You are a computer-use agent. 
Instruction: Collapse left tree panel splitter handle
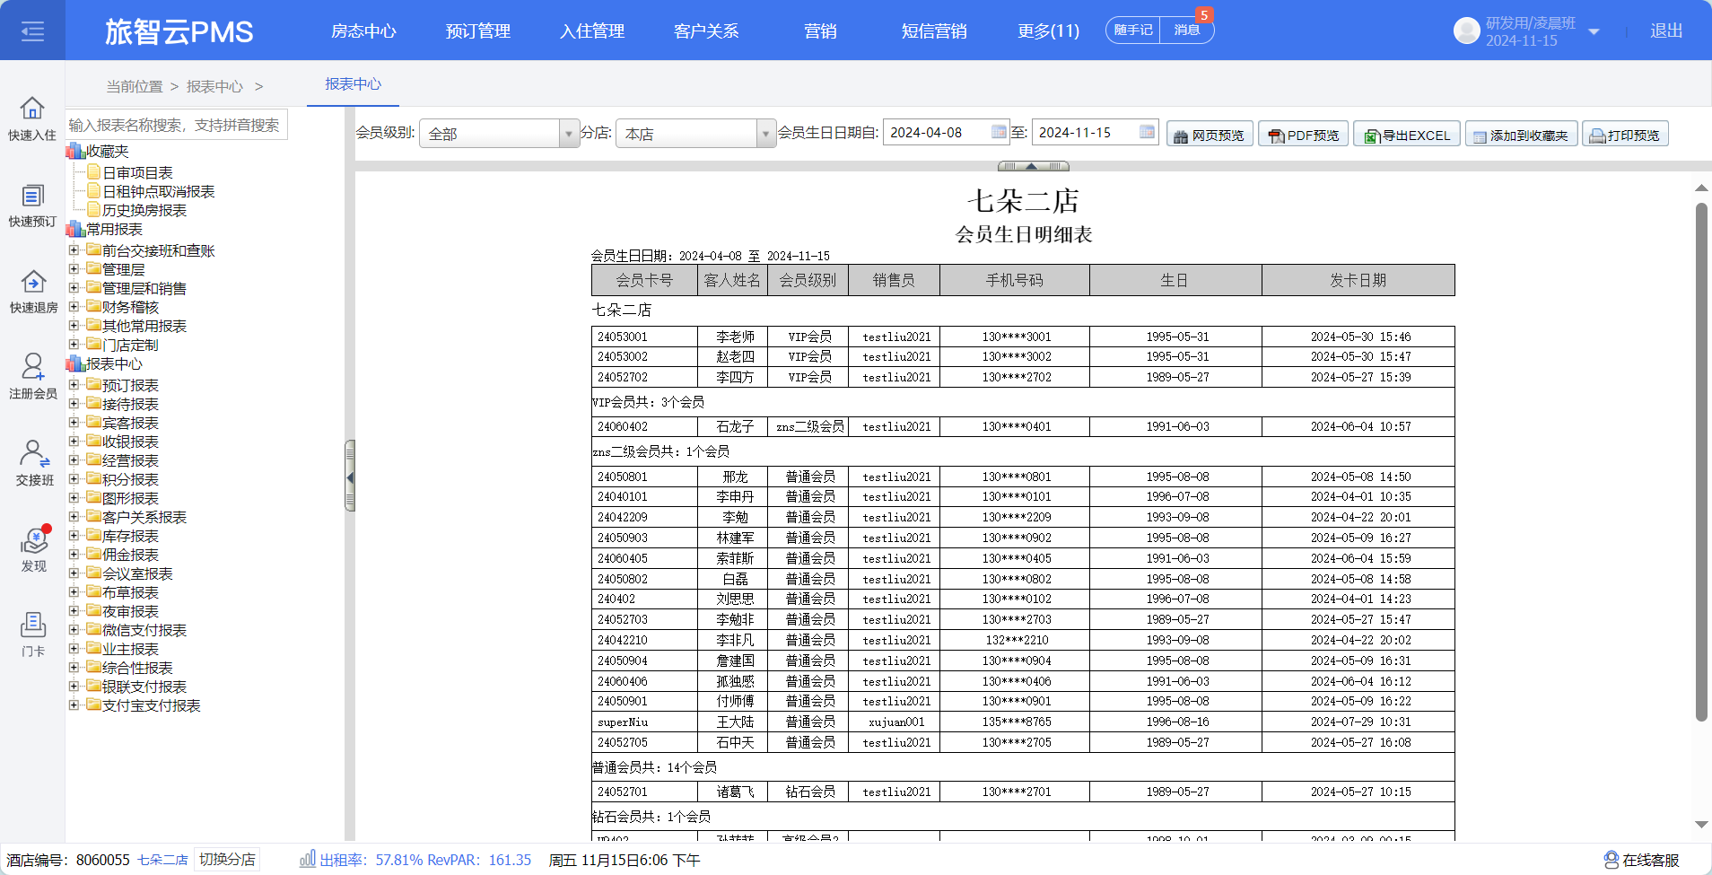(350, 477)
